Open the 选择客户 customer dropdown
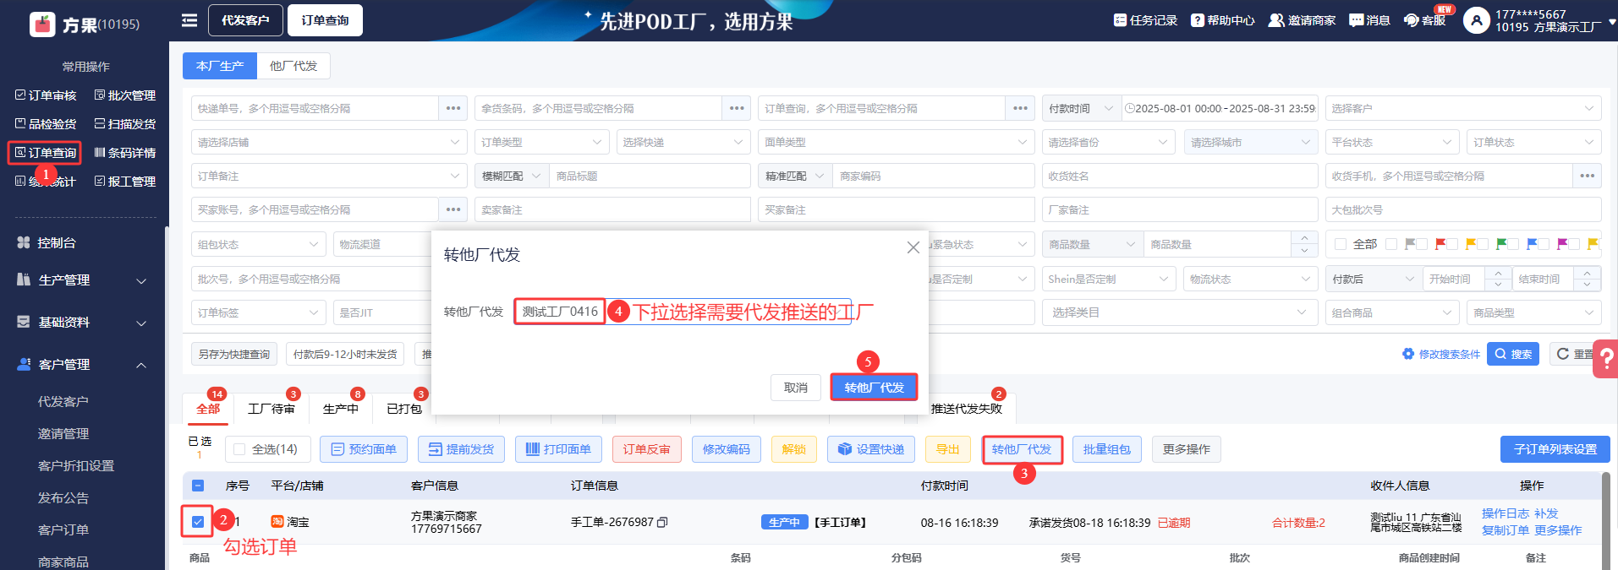This screenshot has width=1618, height=570. 1463,108
